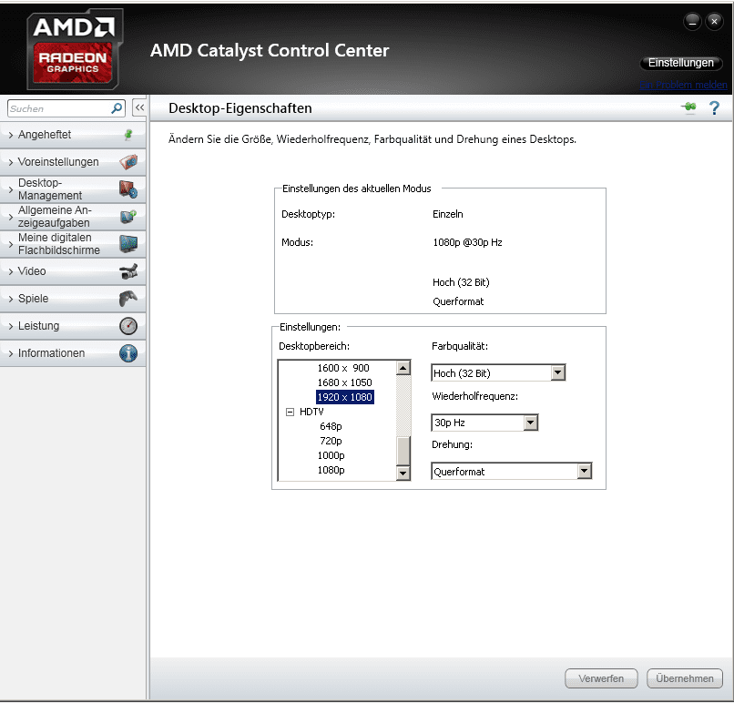Expand the Desktop-Management section
The image size is (734, 703).
pyautogui.click(x=11, y=189)
